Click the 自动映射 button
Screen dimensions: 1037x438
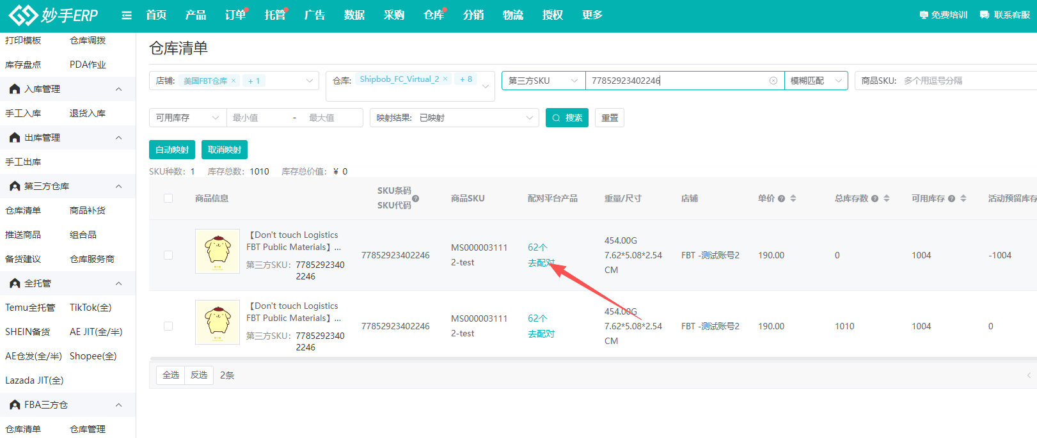(x=172, y=150)
